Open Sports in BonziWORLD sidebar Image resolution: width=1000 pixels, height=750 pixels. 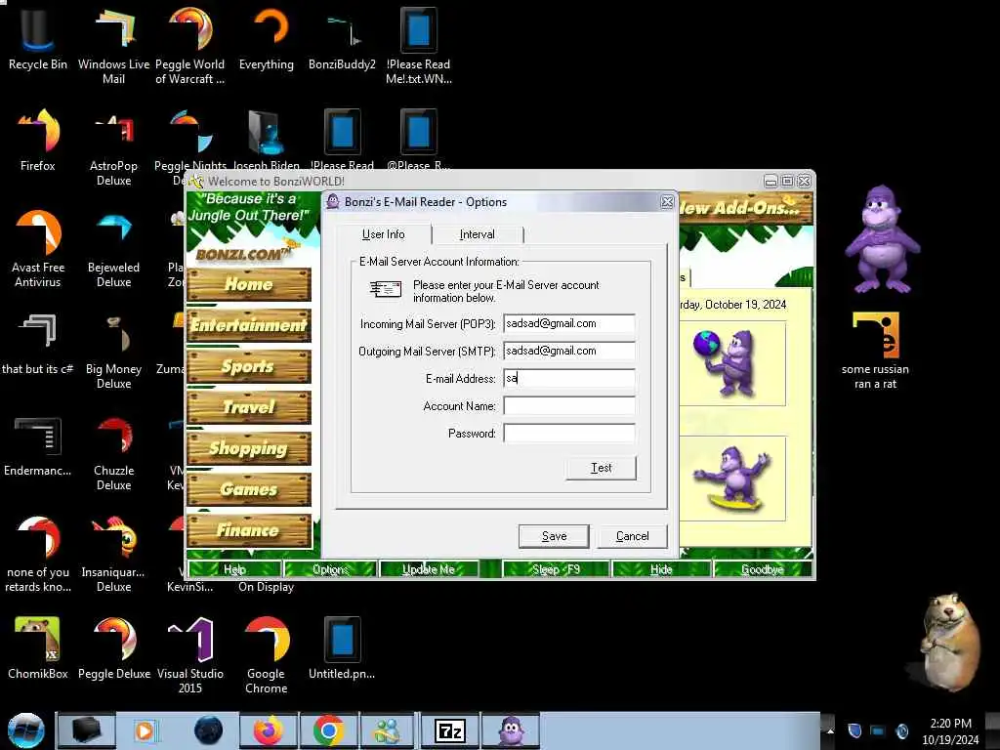[x=249, y=366]
